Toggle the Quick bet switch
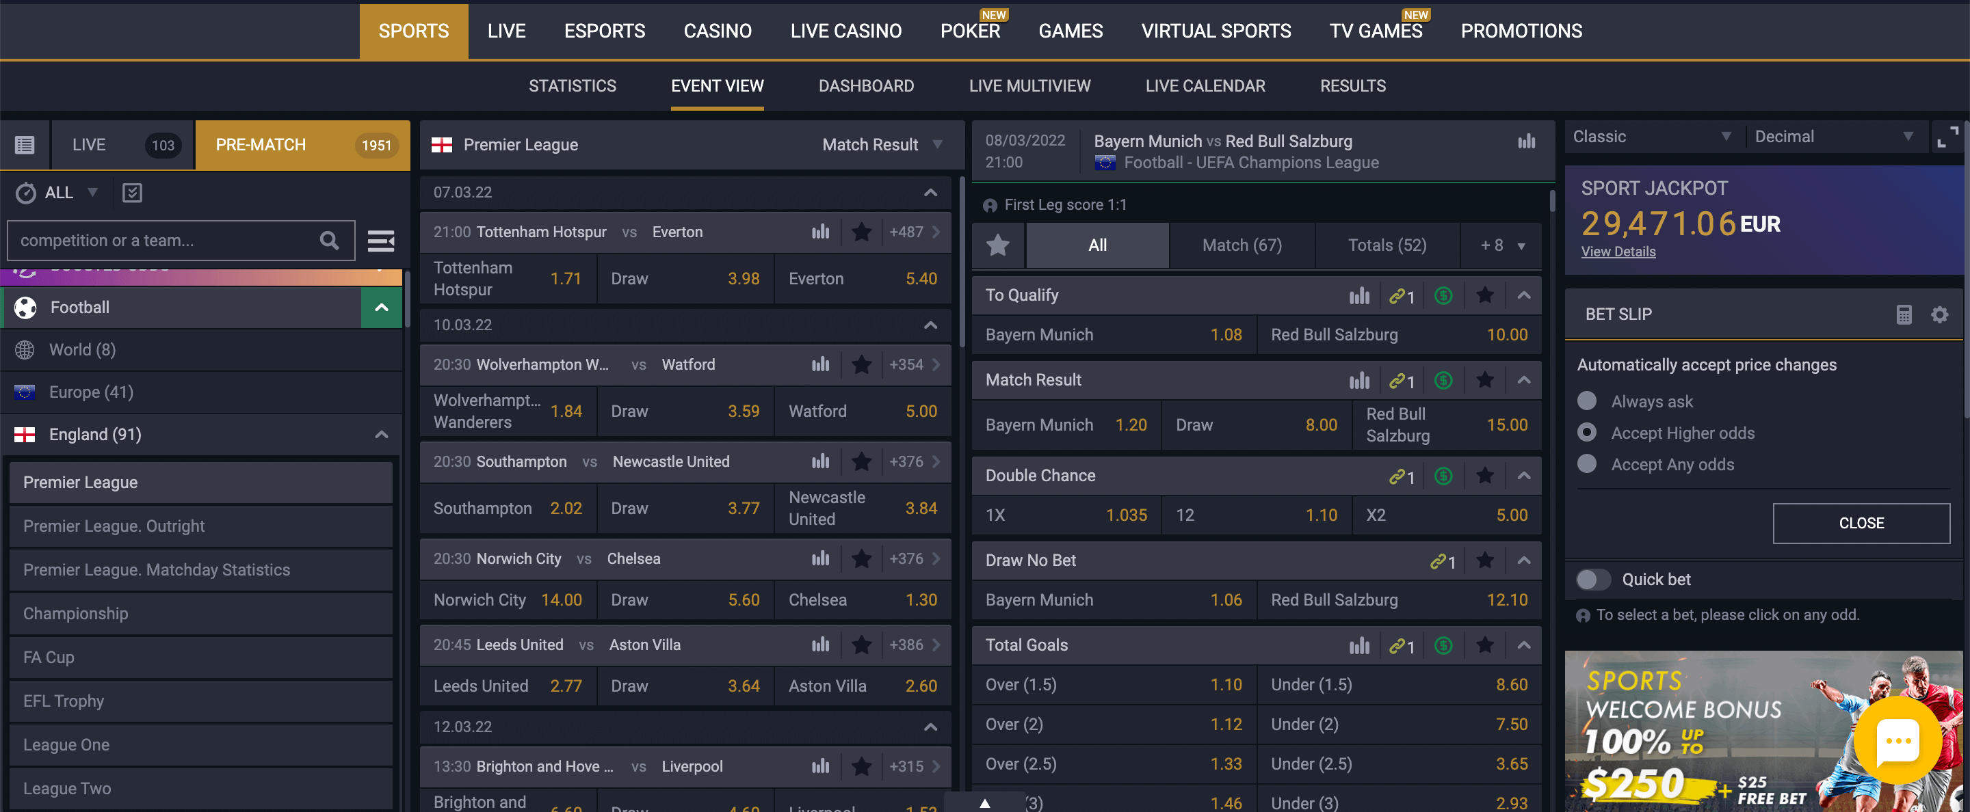This screenshot has height=812, width=1970. (x=1593, y=579)
